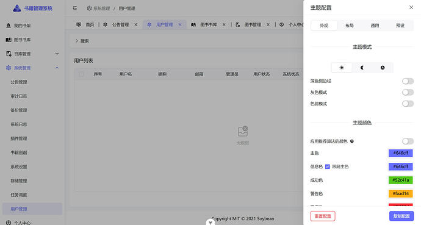Select the 通用 tab in theme config
The image size is (421, 225).
(x=375, y=26)
